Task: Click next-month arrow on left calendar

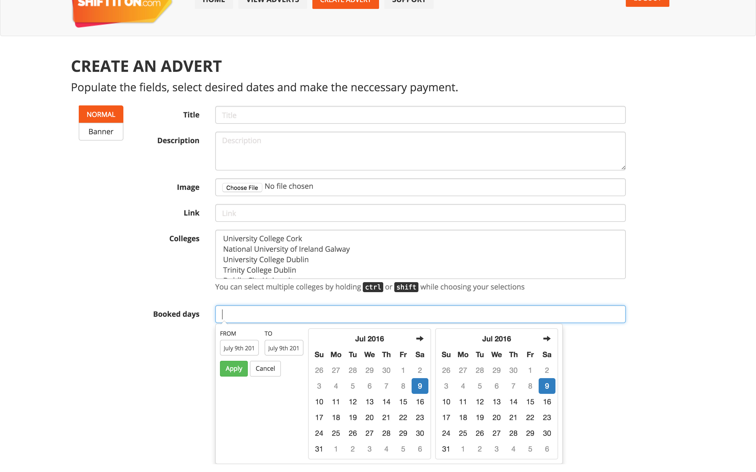Action: click(419, 339)
